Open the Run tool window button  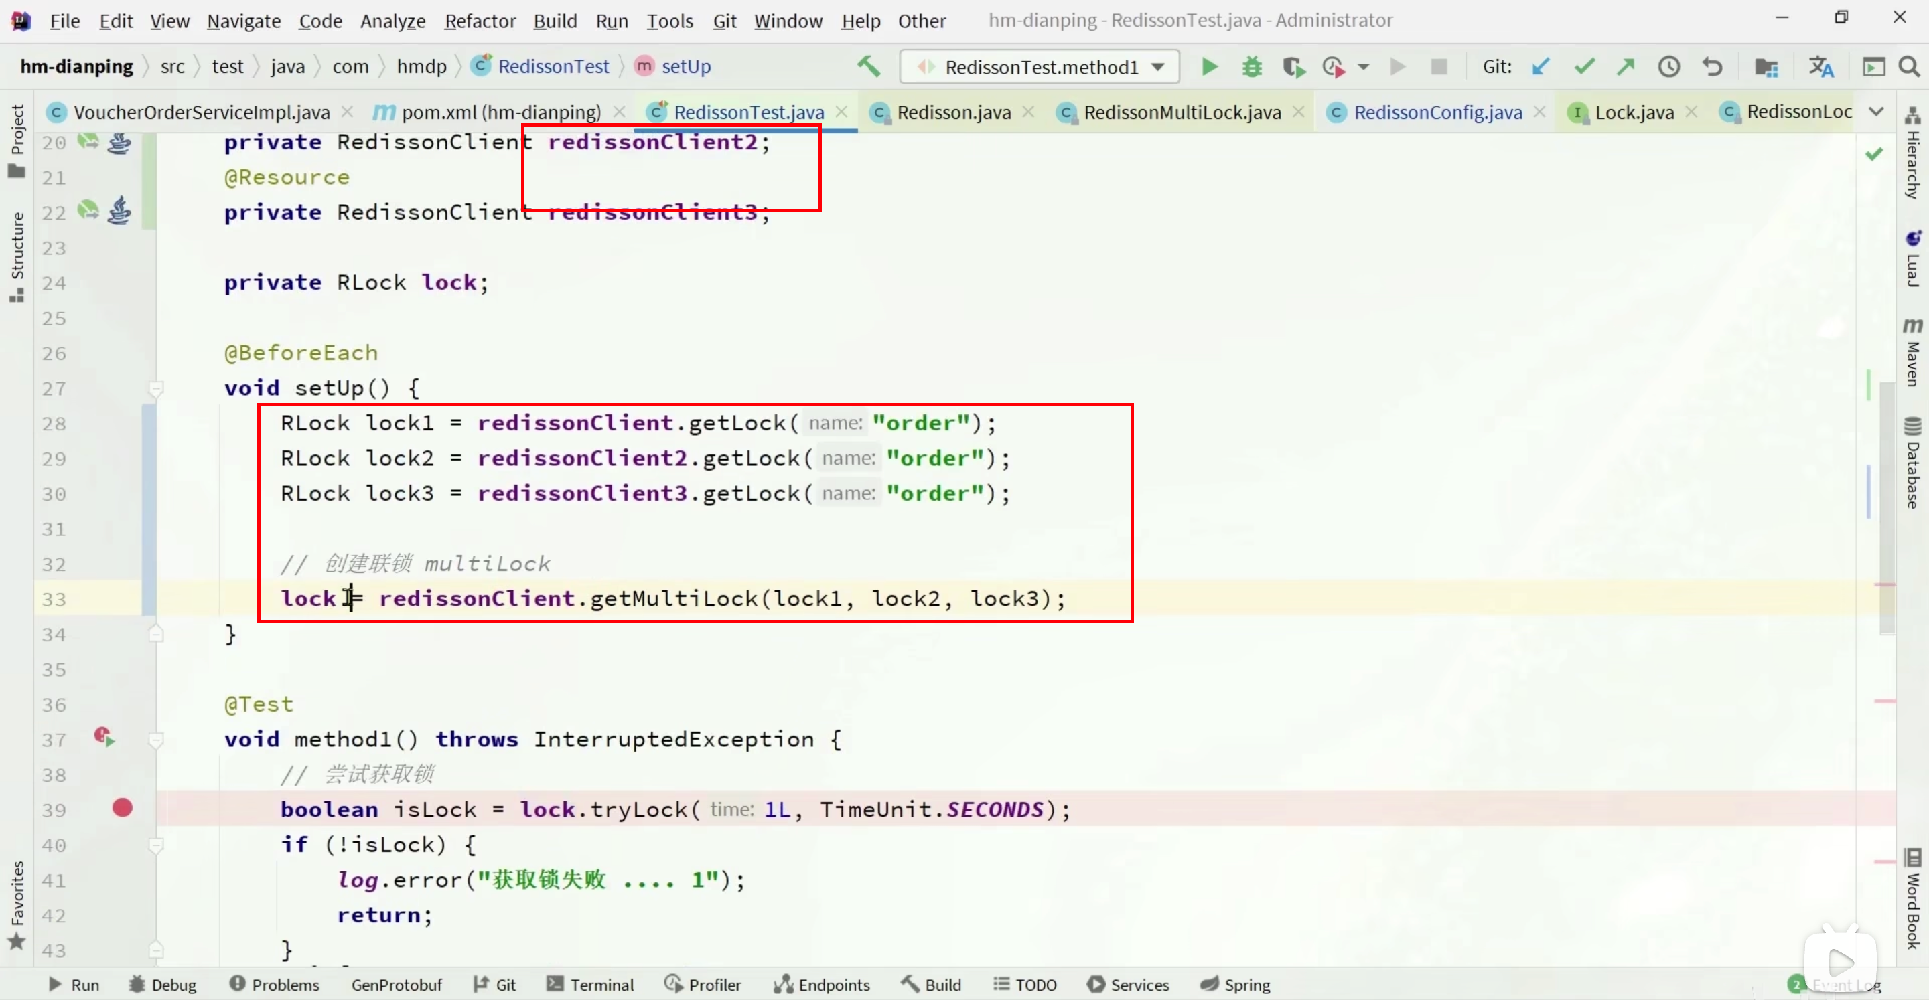[74, 985]
